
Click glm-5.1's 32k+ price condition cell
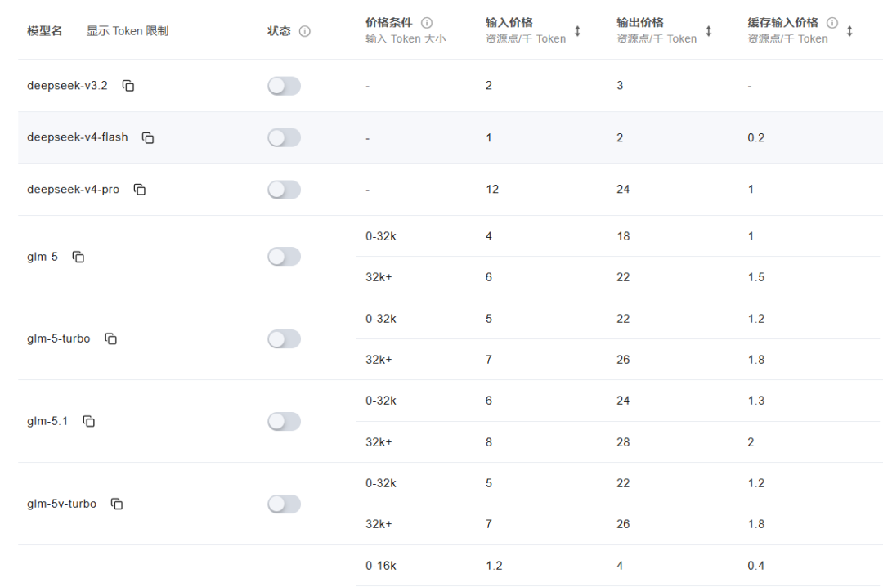click(379, 442)
